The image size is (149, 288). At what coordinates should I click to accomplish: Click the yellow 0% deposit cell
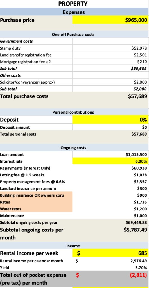[x=110, y=120]
